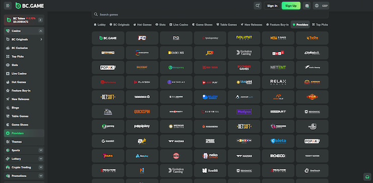
Task: Open the Quickspin provider tile
Action: click(142, 112)
